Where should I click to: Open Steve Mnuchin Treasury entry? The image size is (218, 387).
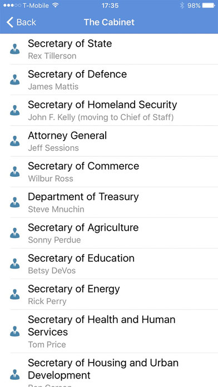[109, 202]
